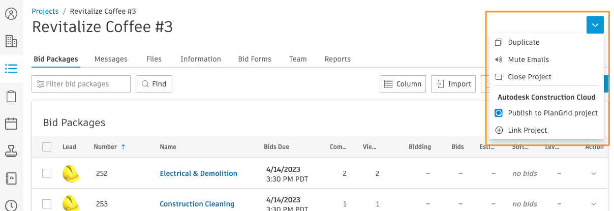The image size is (614, 211).
Task: Click the Column button
Action: coord(403,84)
